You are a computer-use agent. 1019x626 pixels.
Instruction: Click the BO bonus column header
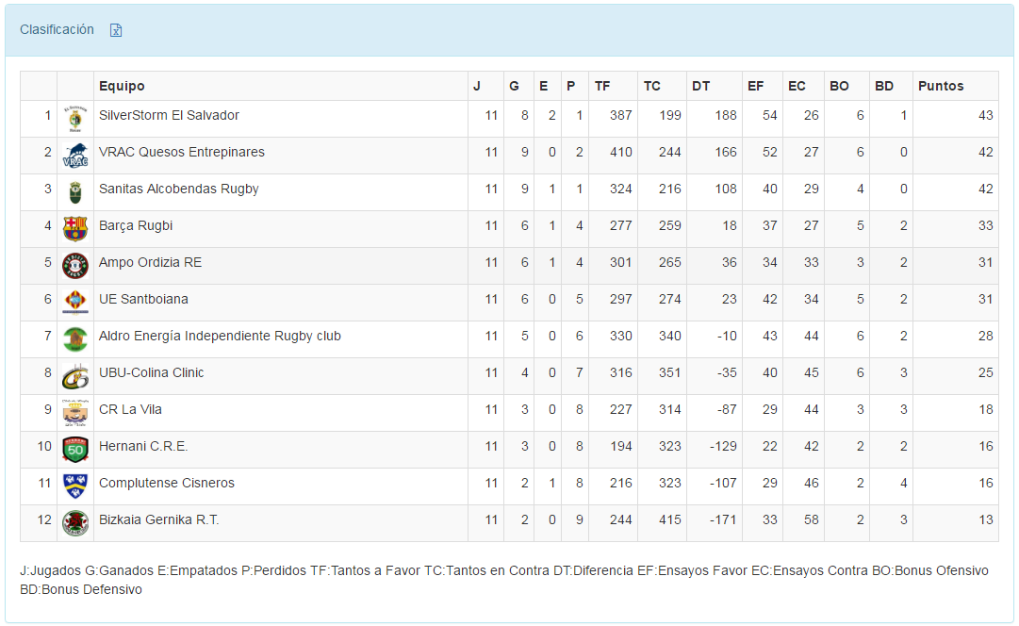coord(839,86)
